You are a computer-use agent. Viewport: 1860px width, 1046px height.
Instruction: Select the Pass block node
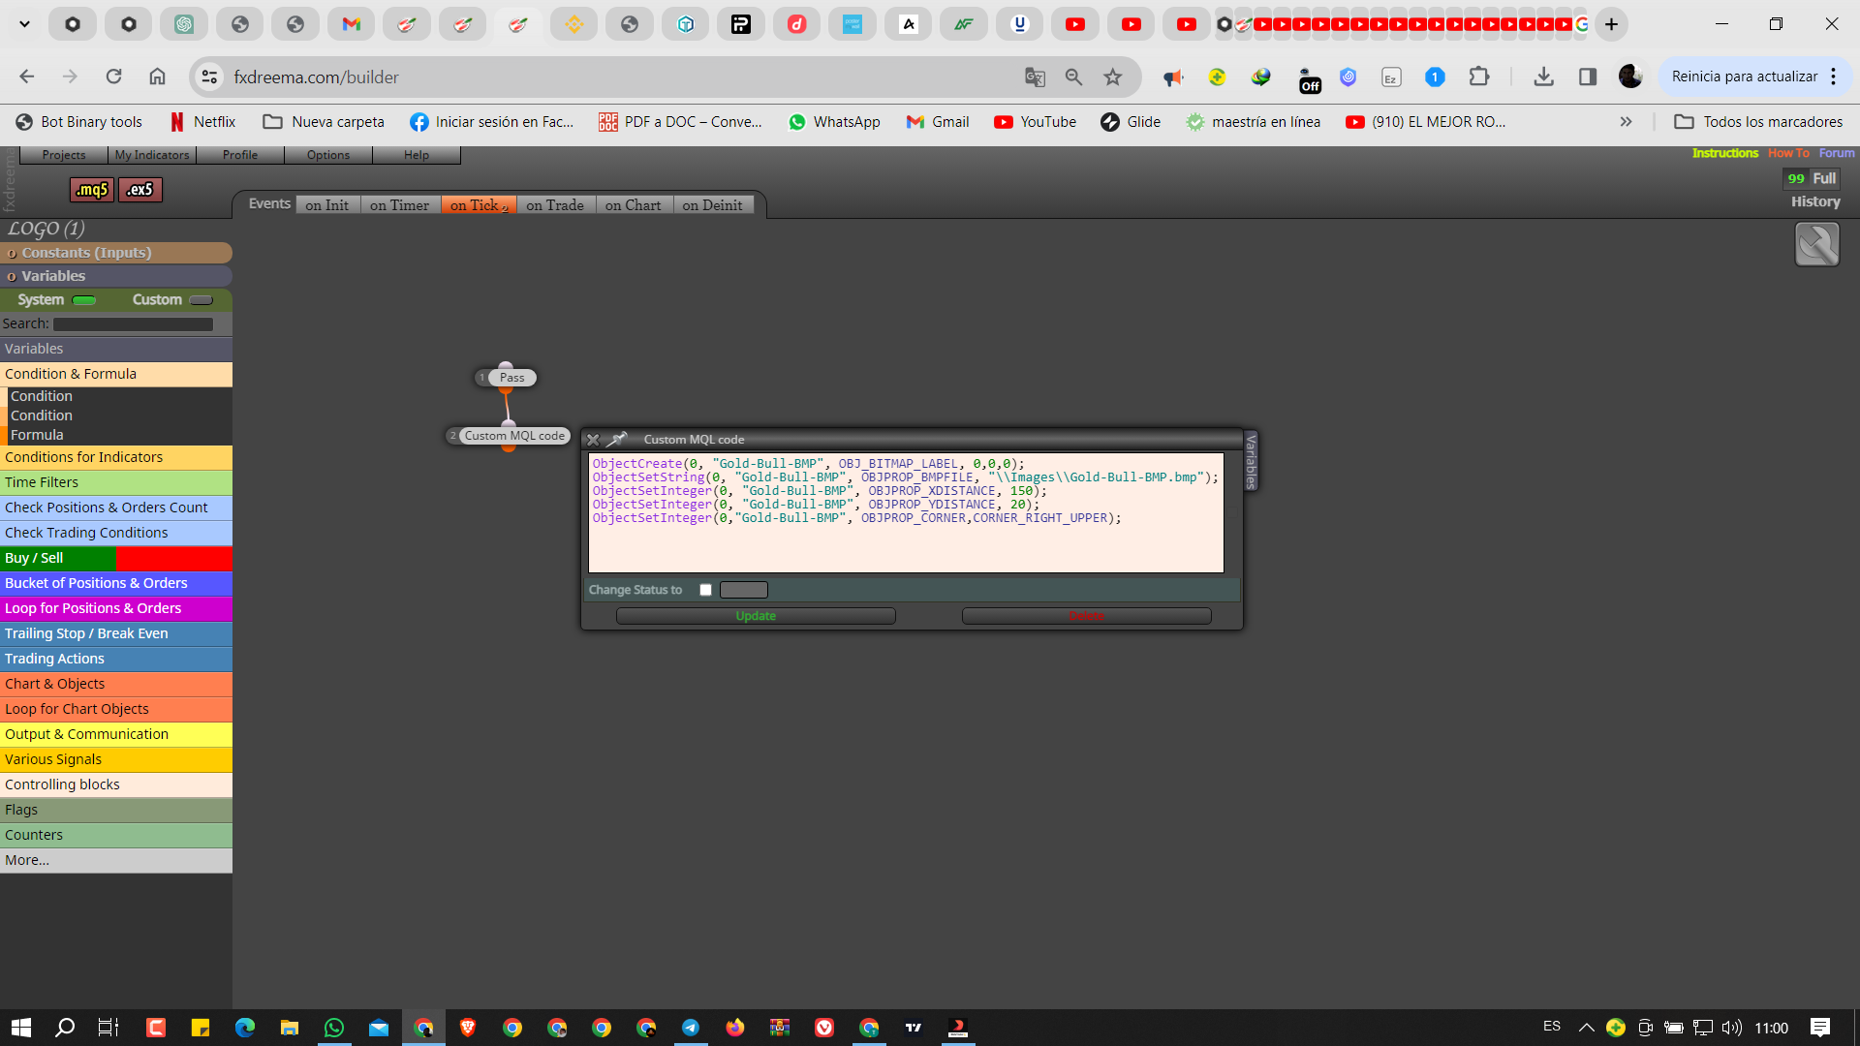pyautogui.click(x=511, y=378)
